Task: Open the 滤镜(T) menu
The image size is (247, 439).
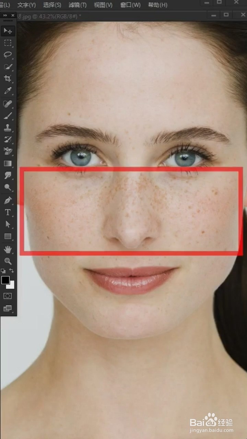Action: (x=78, y=5)
